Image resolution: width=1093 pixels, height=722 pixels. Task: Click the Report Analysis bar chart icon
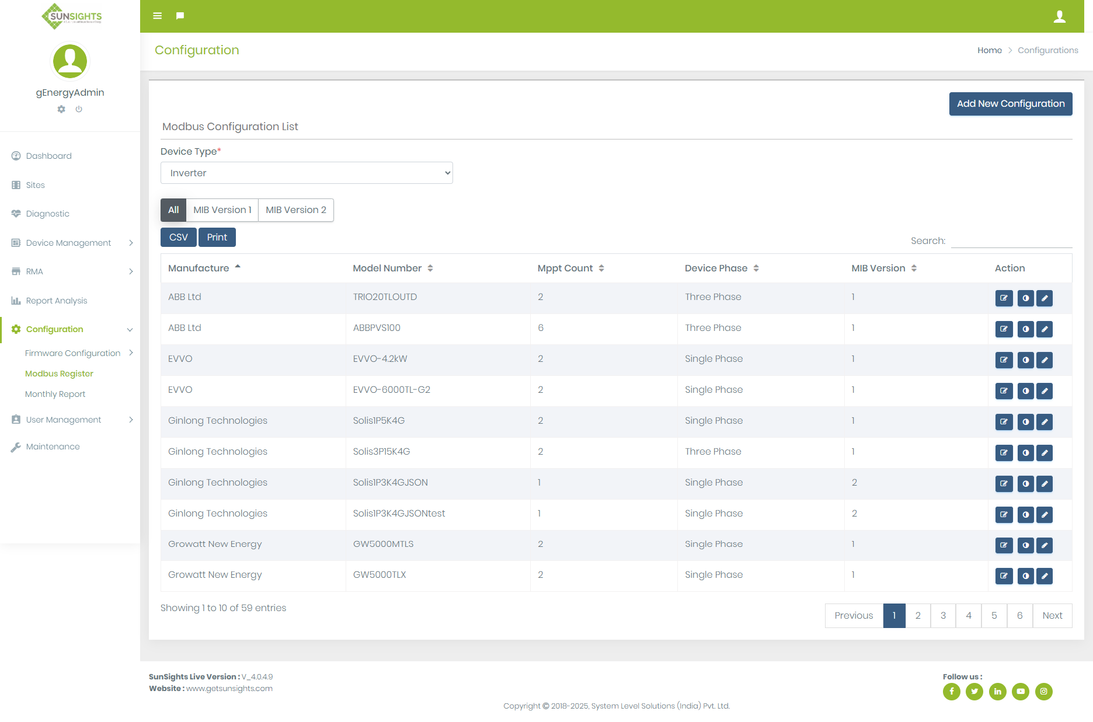pyautogui.click(x=16, y=301)
